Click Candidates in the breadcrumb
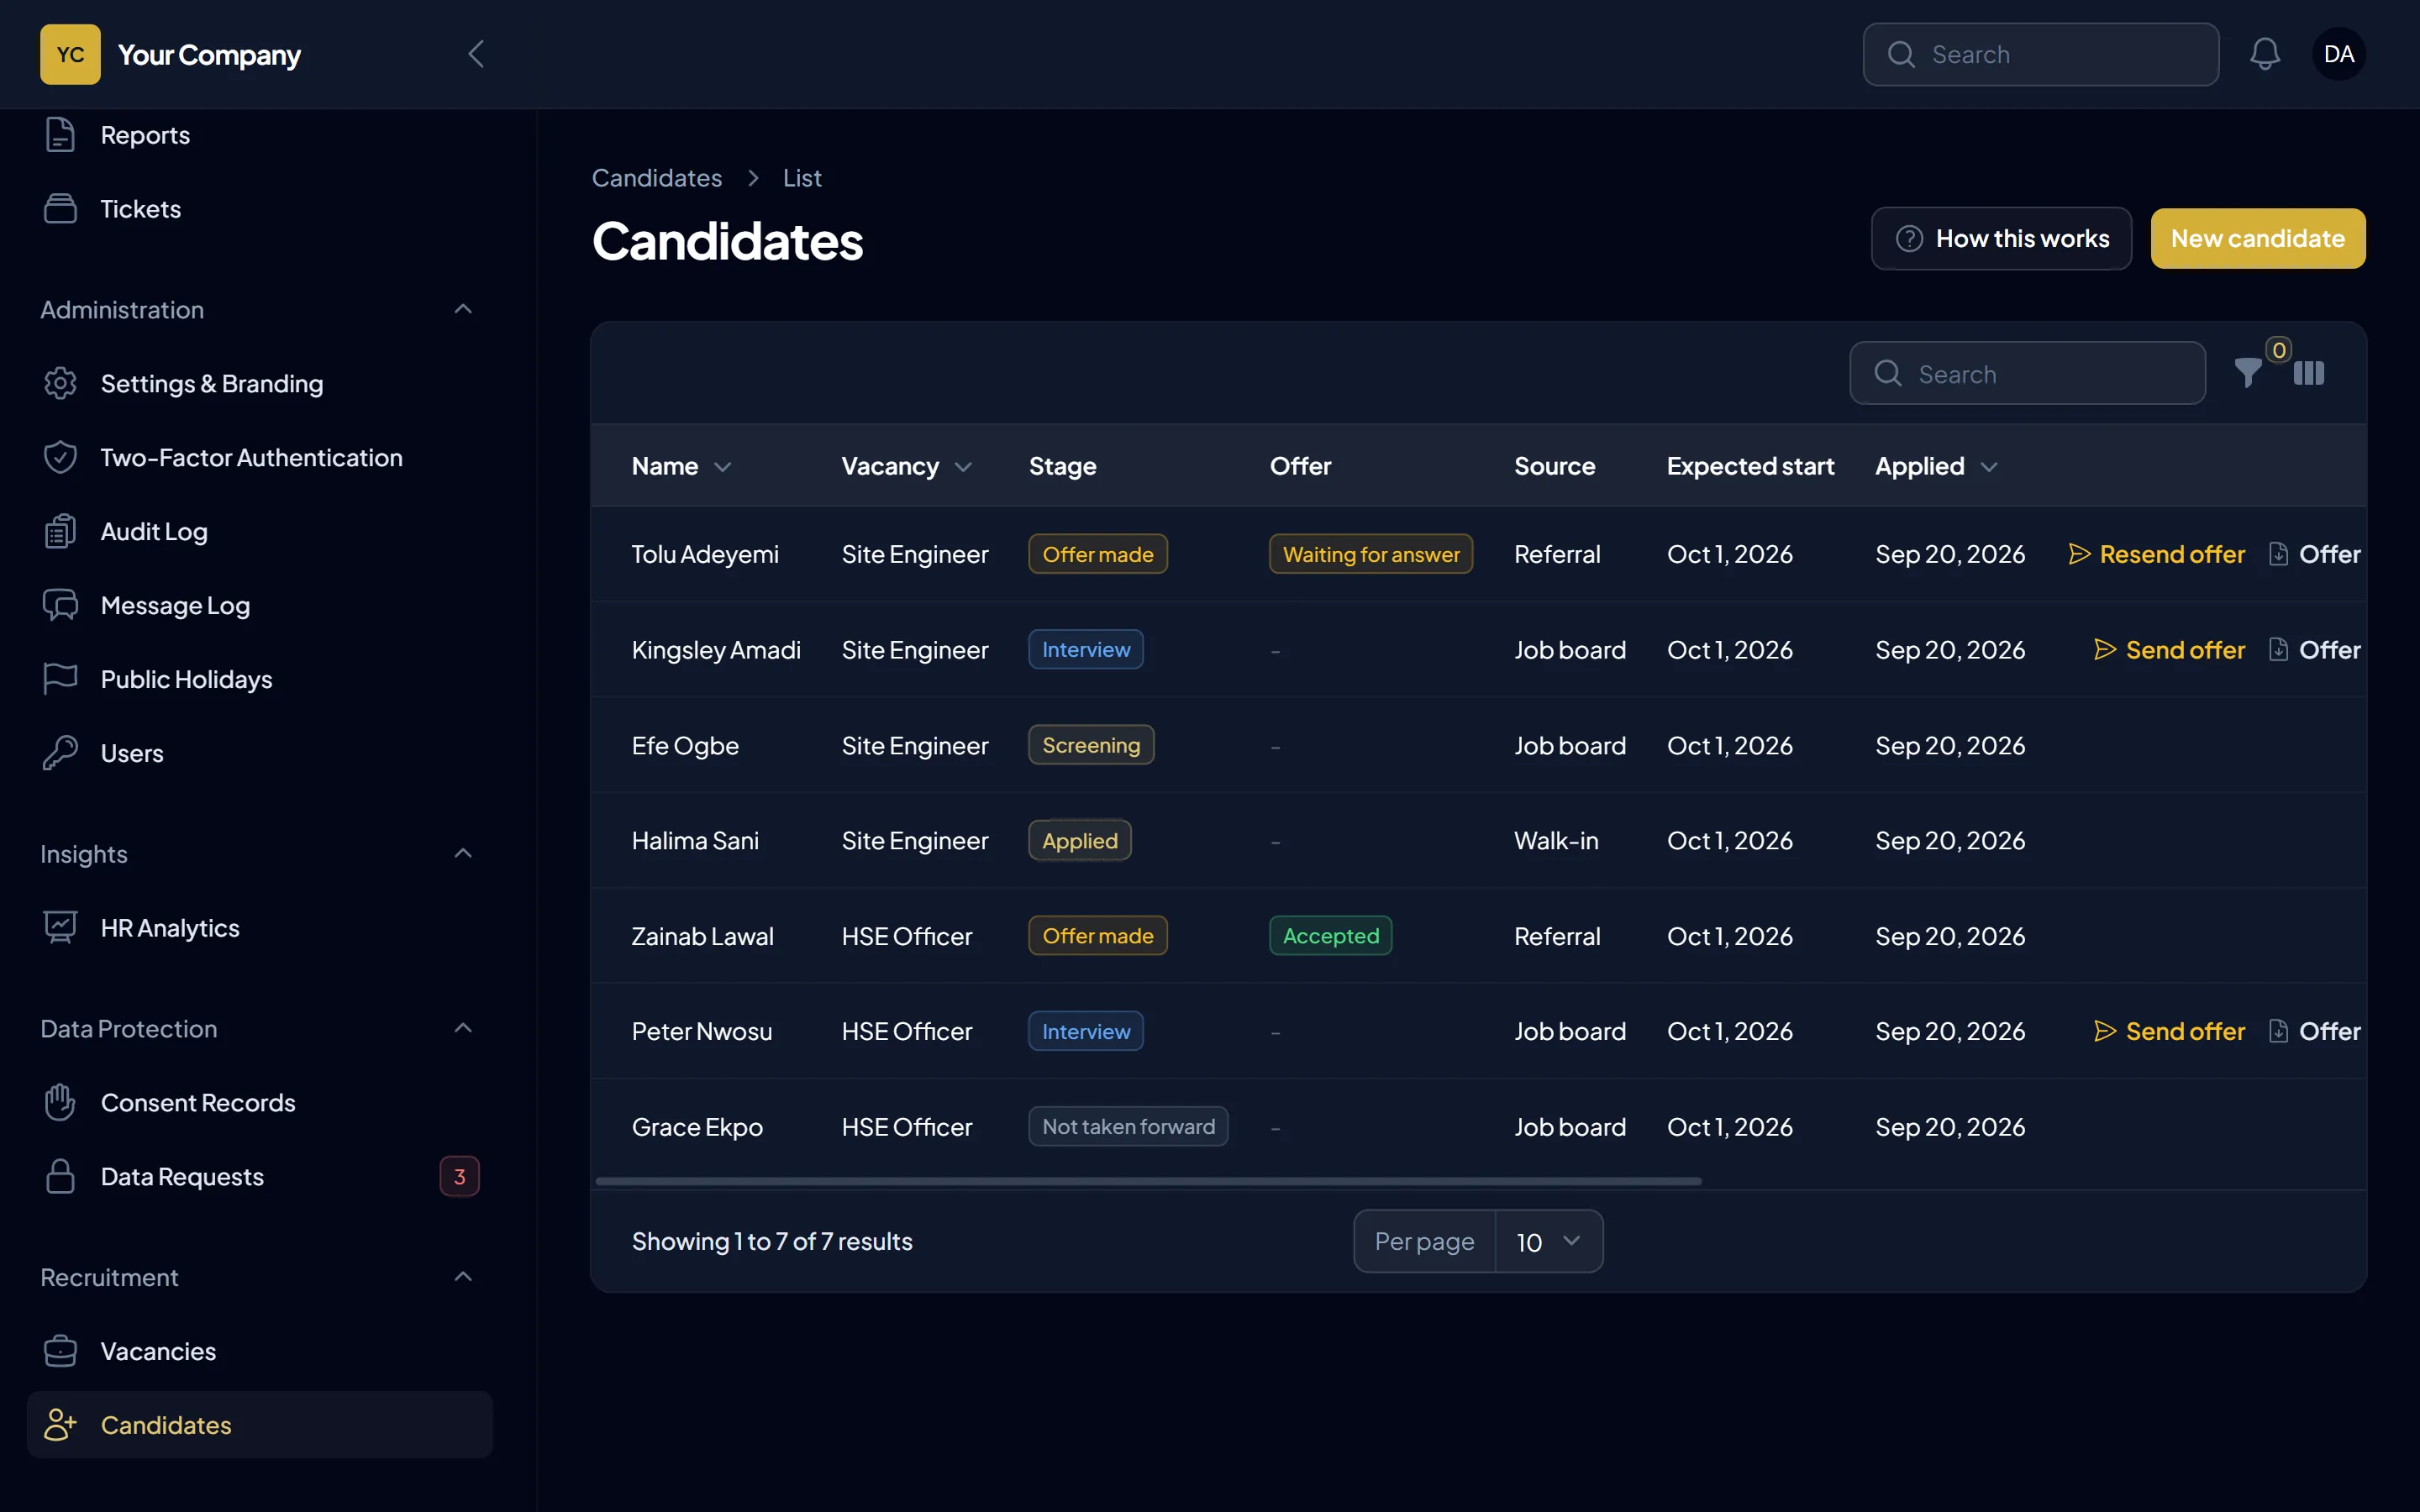The width and height of the screenshot is (2420, 1512). click(x=657, y=178)
